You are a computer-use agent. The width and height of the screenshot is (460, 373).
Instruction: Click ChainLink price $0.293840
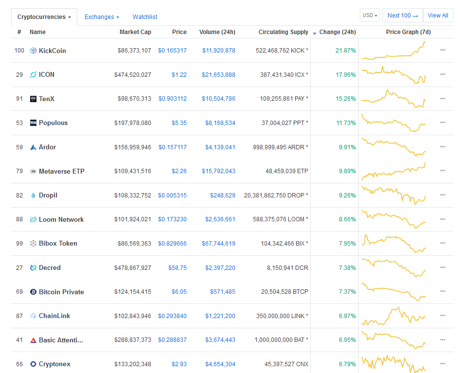(173, 316)
